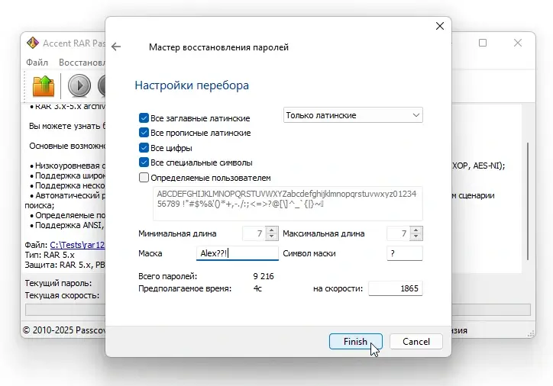Click the Cancel button
The width and height of the screenshot is (553, 386).
pyautogui.click(x=416, y=342)
